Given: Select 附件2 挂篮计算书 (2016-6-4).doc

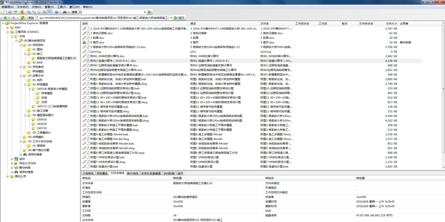Looking at the screenshot, I should 251,61.
